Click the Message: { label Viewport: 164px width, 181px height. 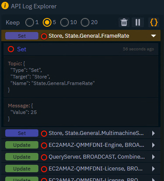(20, 106)
